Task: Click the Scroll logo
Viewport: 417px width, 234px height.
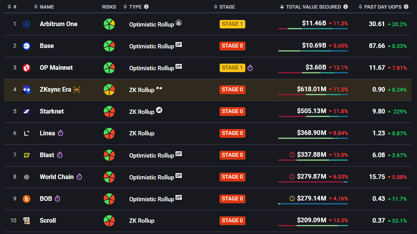Action: 26,220
